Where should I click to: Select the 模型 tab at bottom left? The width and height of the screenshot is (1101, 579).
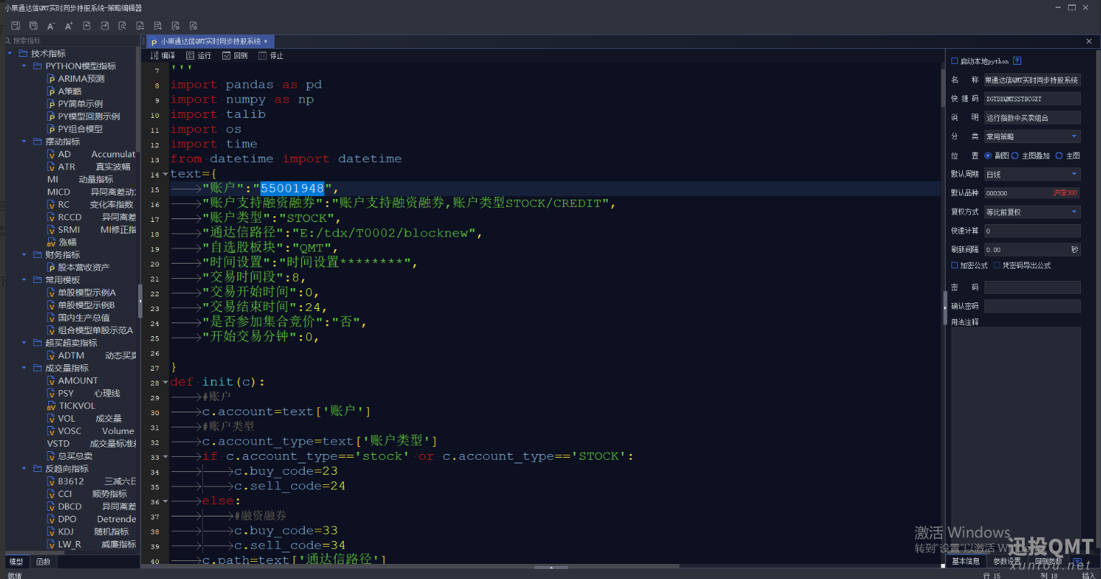coord(16,562)
